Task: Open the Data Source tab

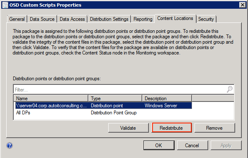Action: point(42,19)
